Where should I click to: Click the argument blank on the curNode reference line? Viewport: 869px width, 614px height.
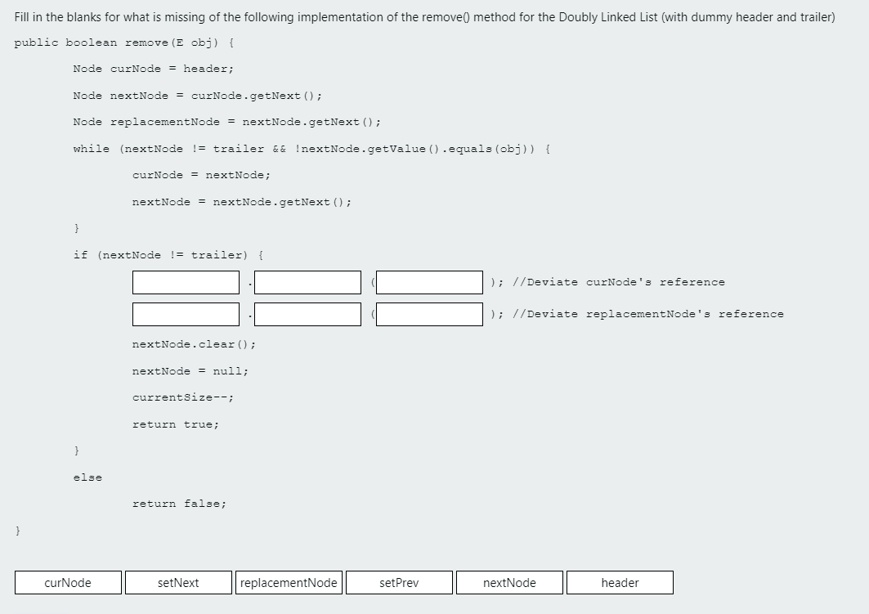(x=428, y=282)
